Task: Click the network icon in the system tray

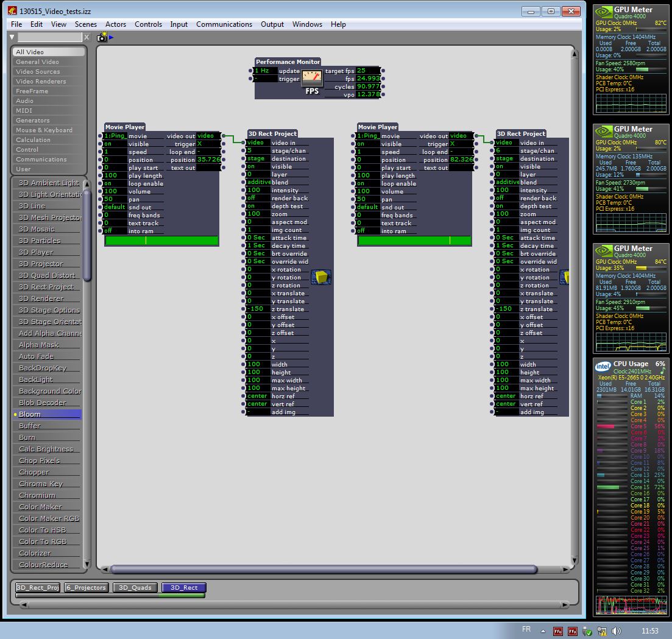Action: (x=602, y=631)
